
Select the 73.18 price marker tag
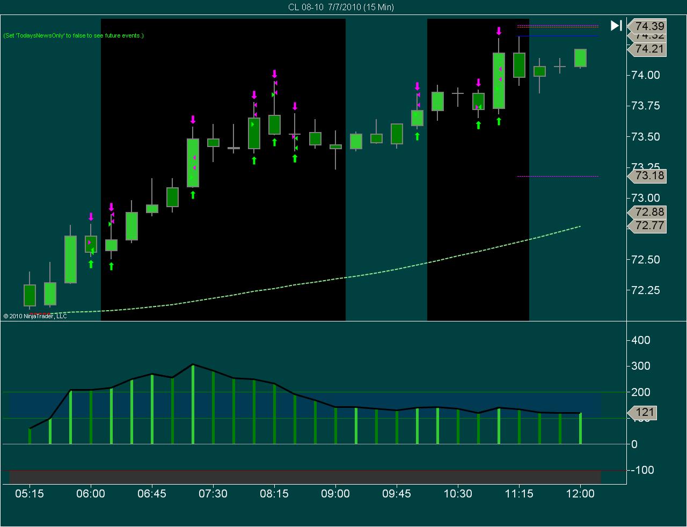click(647, 175)
